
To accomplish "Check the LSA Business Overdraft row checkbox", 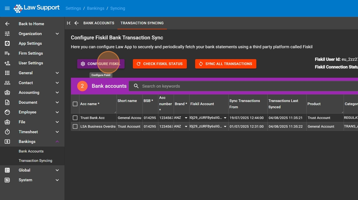I will [75, 127].
